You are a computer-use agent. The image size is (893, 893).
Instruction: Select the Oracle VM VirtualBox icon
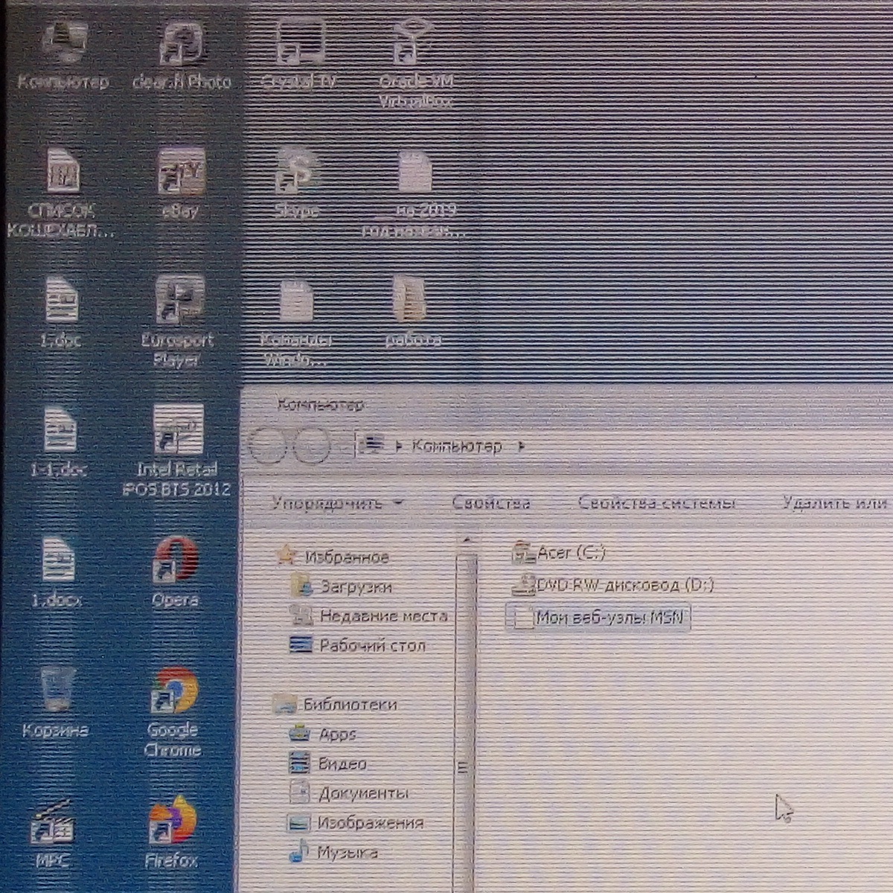click(x=415, y=45)
